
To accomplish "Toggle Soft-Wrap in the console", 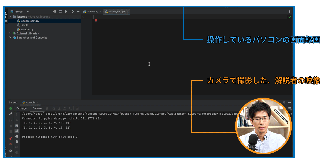I will [17, 125].
